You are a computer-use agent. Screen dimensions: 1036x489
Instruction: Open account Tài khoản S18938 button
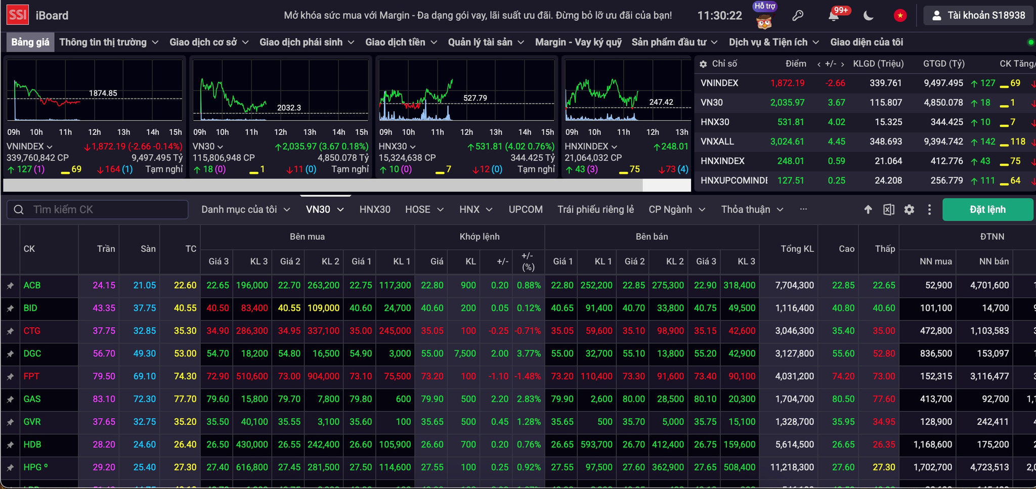(978, 16)
